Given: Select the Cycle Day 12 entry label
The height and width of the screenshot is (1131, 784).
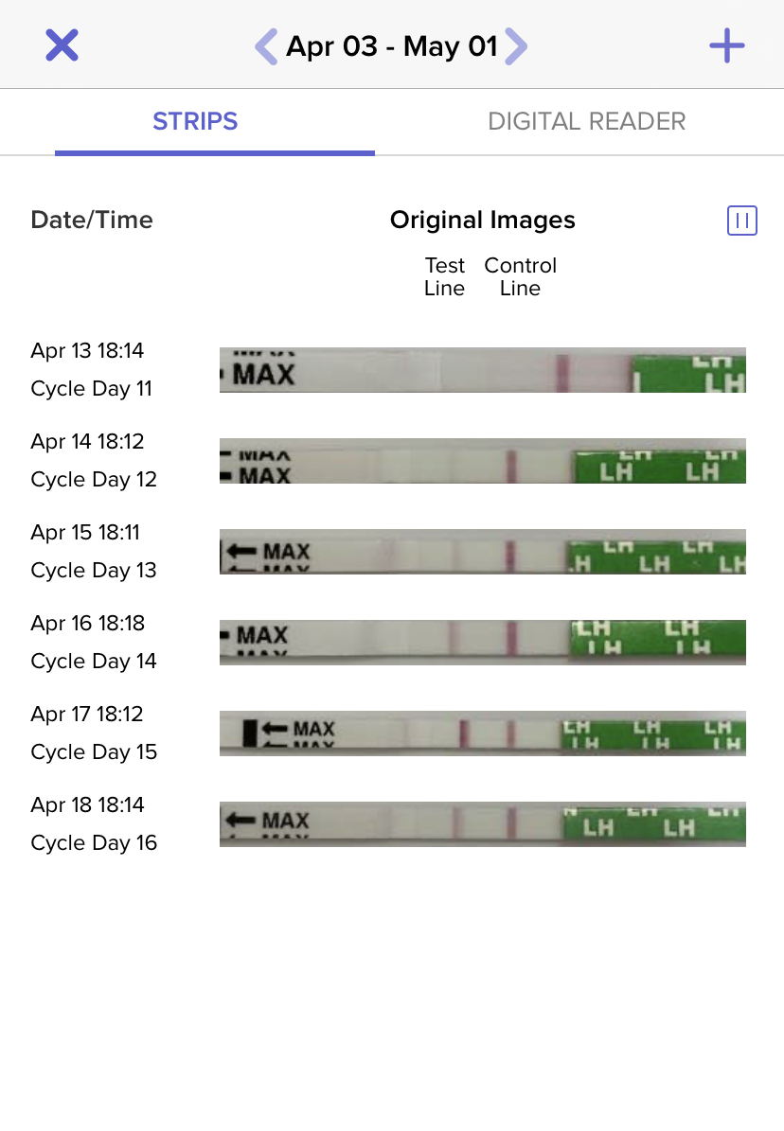Looking at the screenshot, I should click(x=94, y=480).
